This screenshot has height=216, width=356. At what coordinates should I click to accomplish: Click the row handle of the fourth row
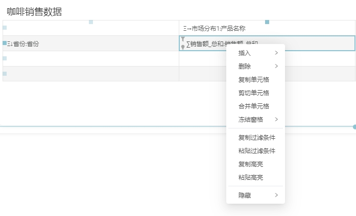(5, 74)
